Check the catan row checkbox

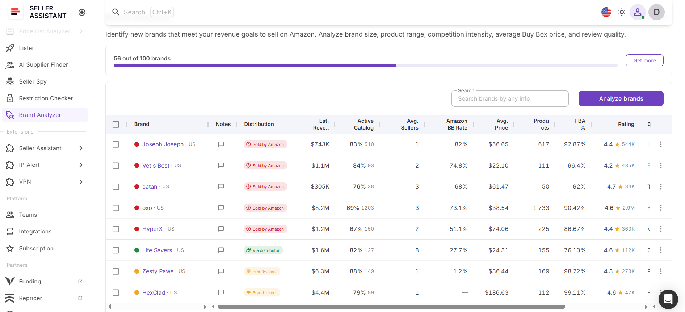tap(116, 186)
